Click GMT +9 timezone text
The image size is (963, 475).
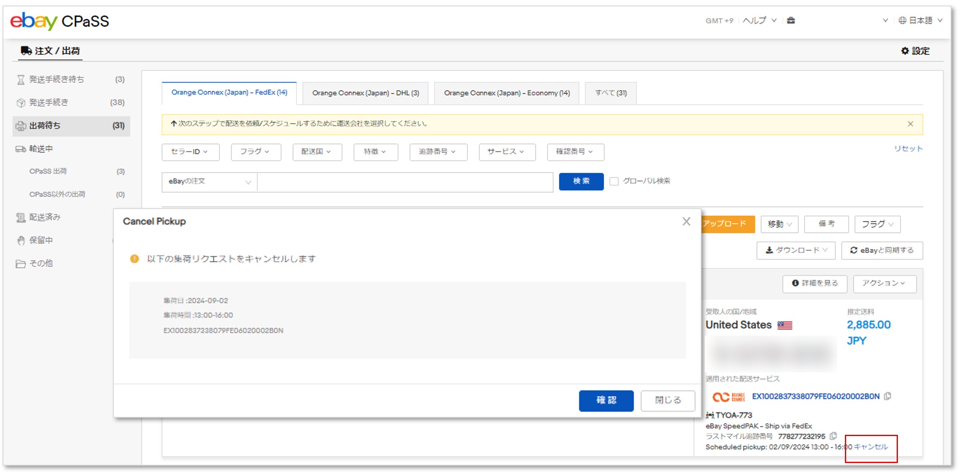719,21
